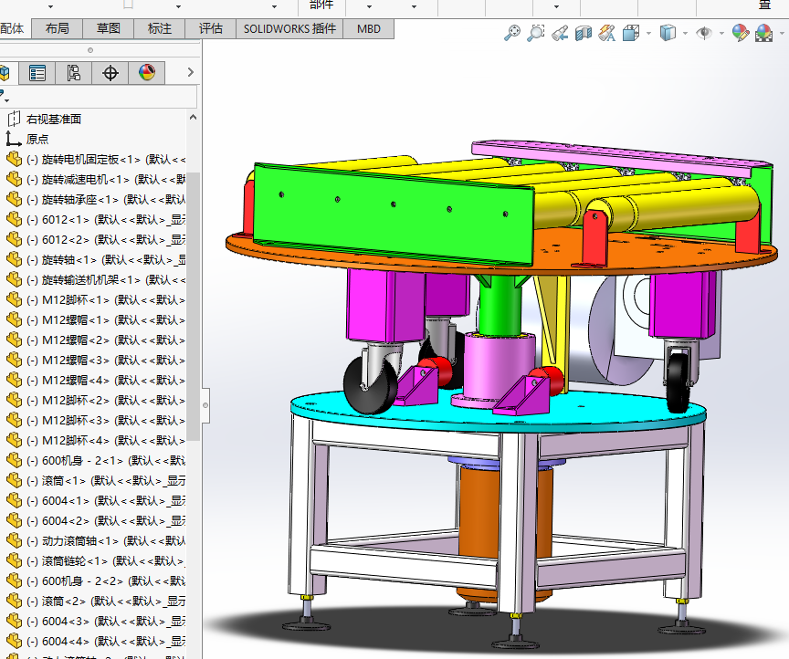Expand the panel tabs with right chevron
789x659 pixels.
190,73
